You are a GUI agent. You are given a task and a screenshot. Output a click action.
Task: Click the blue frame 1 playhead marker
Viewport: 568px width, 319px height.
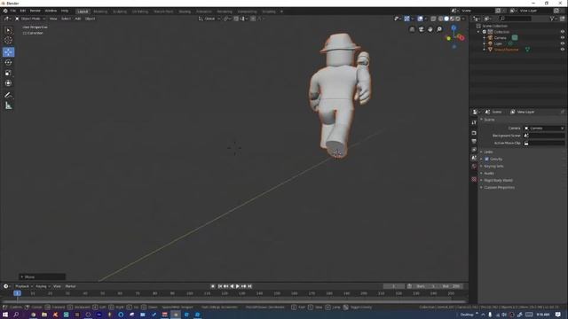[17, 293]
